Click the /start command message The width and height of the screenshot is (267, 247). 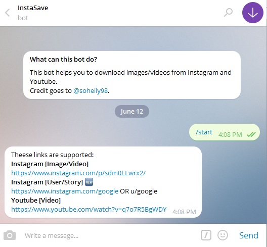204,132
